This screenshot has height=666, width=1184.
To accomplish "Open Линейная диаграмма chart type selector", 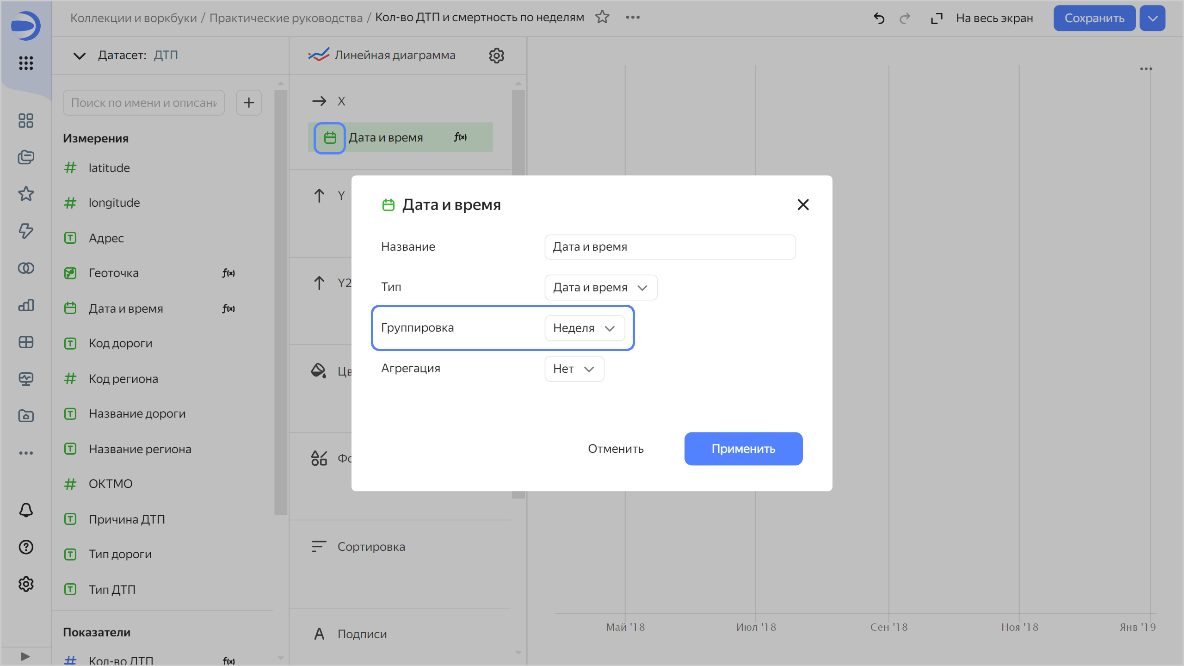I will click(x=395, y=55).
